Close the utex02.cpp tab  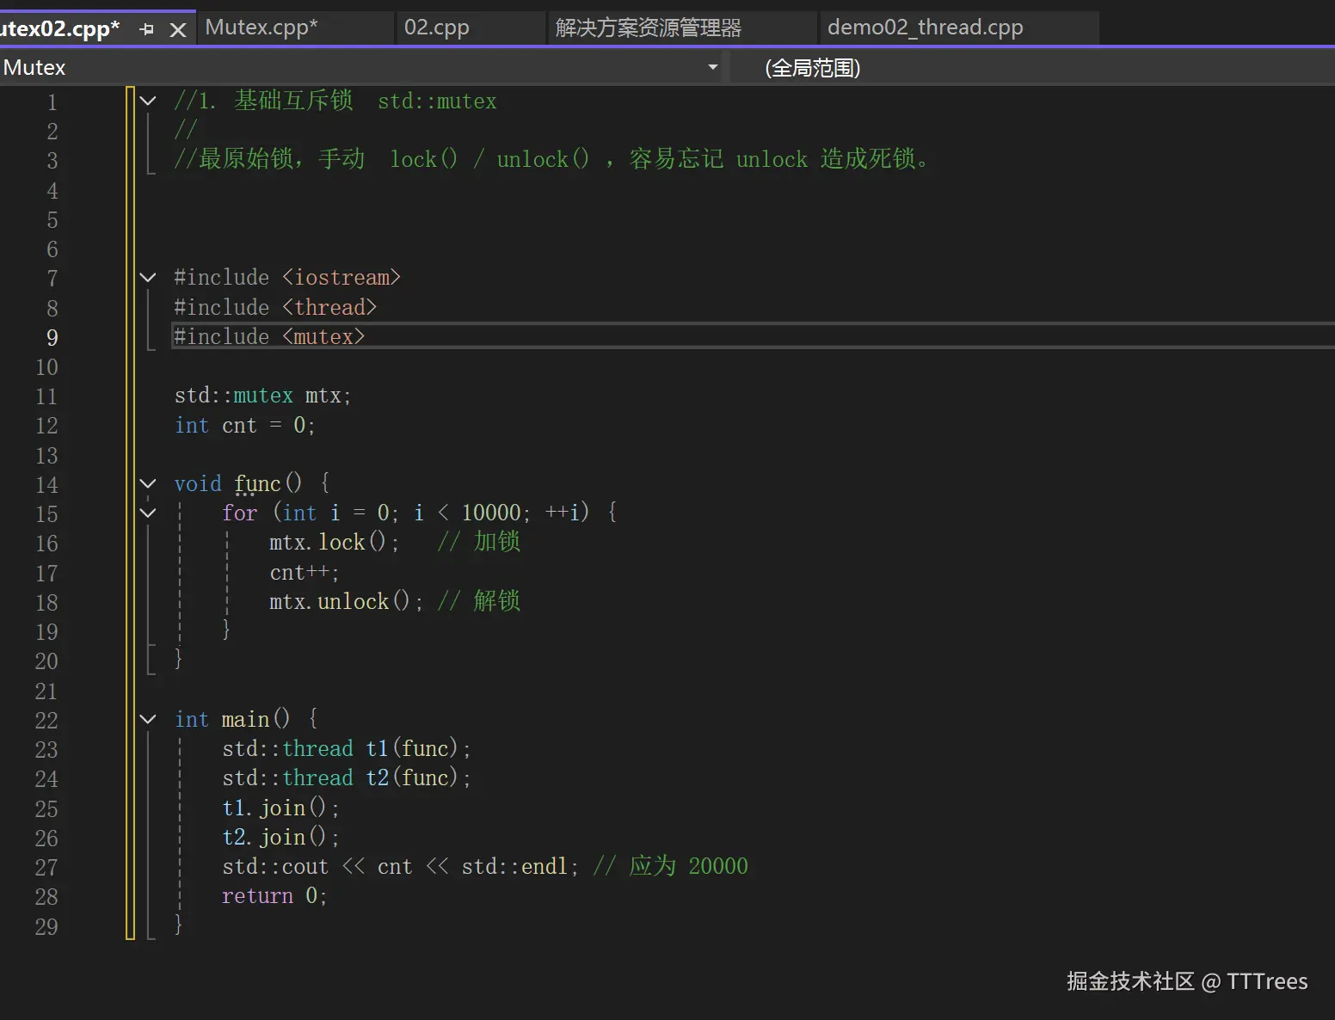point(178,30)
